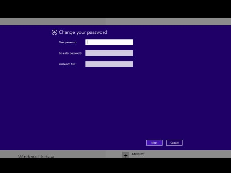Open the Add a user link
The width and height of the screenshot is (231, 173).
tap(138, 154)
